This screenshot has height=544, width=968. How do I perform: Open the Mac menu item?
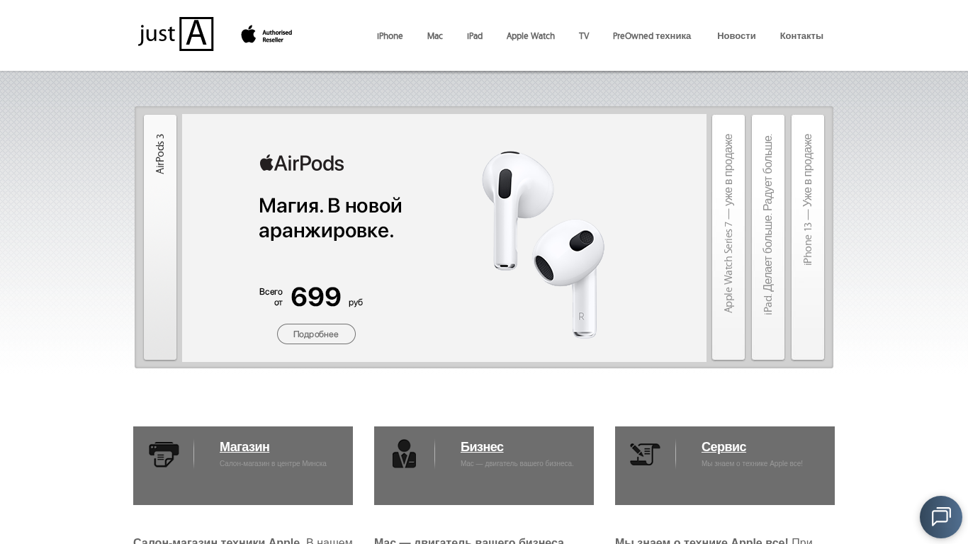435,36
